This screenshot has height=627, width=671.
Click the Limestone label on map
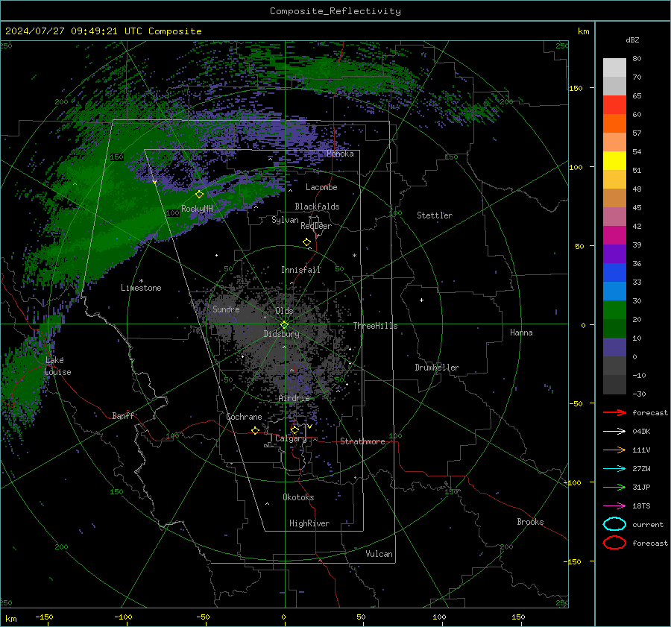141,288
